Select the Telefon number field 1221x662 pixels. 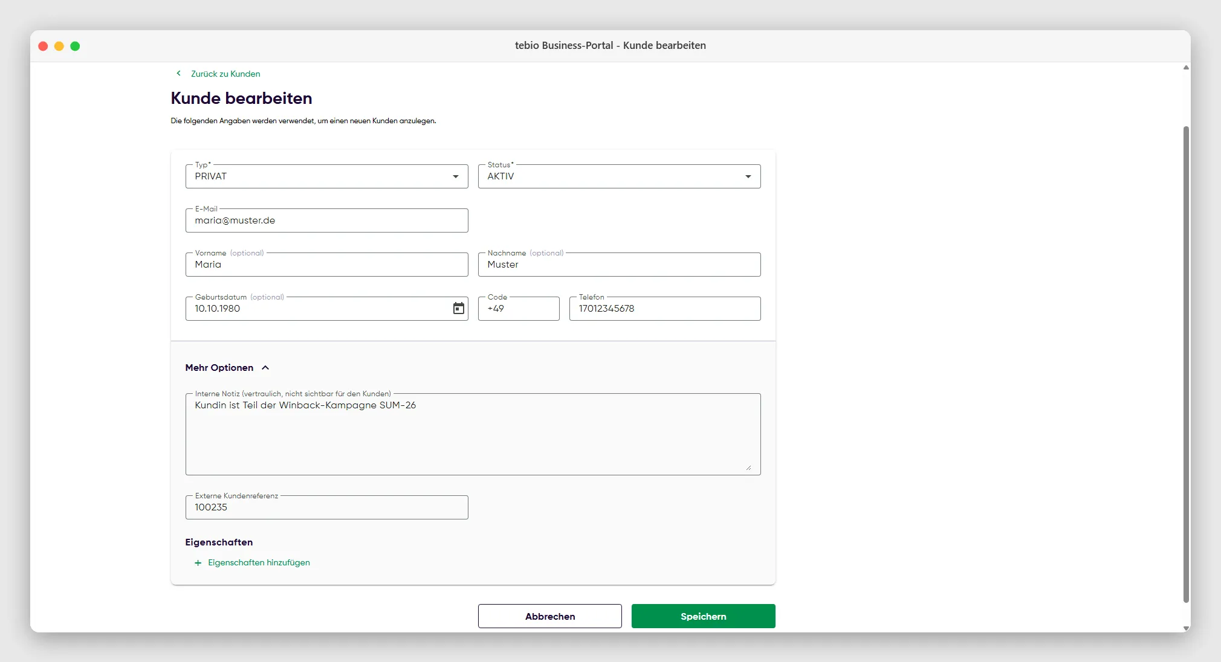click(665, 309)
